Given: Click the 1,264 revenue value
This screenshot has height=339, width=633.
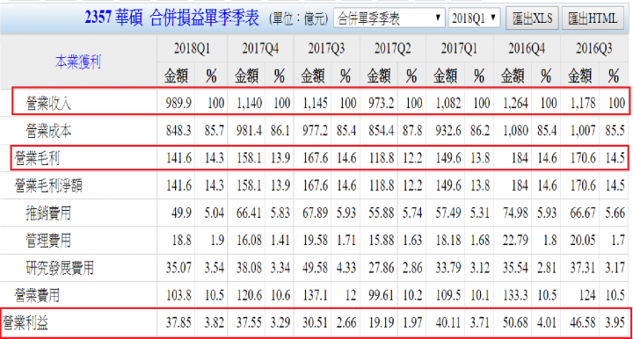Looking at the screenshot, I should [x=515, y=103].
